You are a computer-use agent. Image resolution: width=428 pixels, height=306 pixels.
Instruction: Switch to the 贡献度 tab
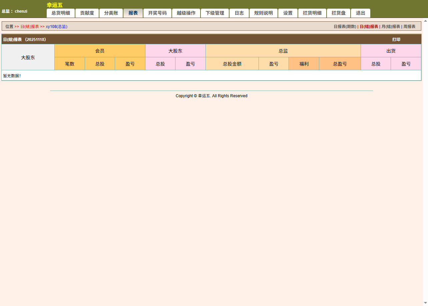(87, 13)
